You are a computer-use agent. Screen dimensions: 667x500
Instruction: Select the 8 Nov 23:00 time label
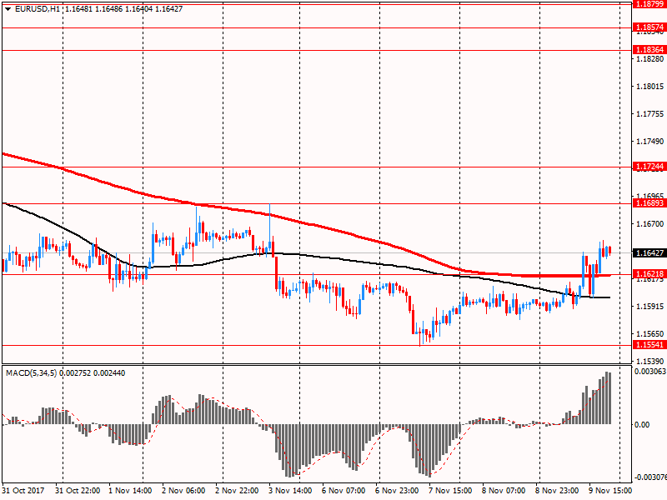point(557,491)
